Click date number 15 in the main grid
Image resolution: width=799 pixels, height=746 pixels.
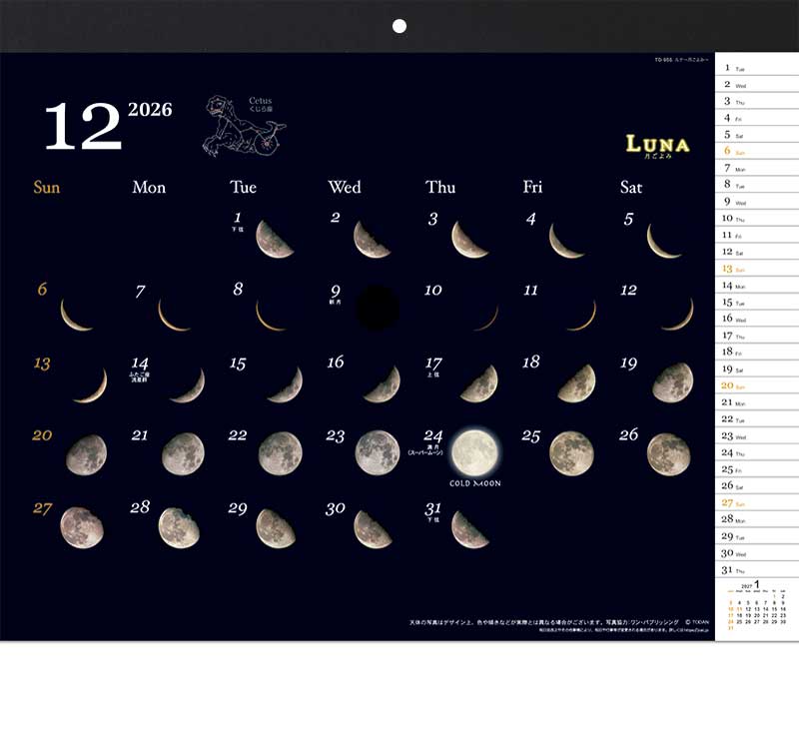[238, 364]
